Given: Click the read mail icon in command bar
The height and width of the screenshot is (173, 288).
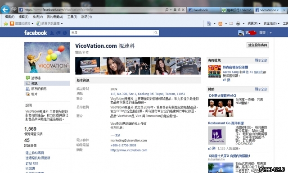Looking at the screenshot, I should pos(231,23).
